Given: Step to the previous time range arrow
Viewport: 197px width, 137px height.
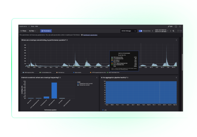Looking at the screenshot, I should [x=152, y=31].
